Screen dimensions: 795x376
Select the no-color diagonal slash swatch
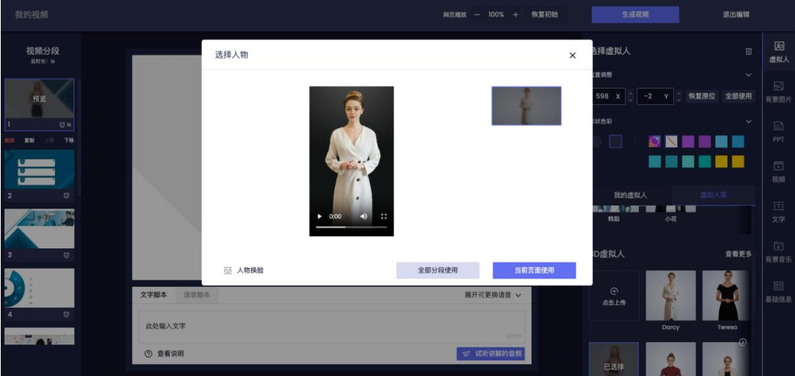click(x=671, y=141)
